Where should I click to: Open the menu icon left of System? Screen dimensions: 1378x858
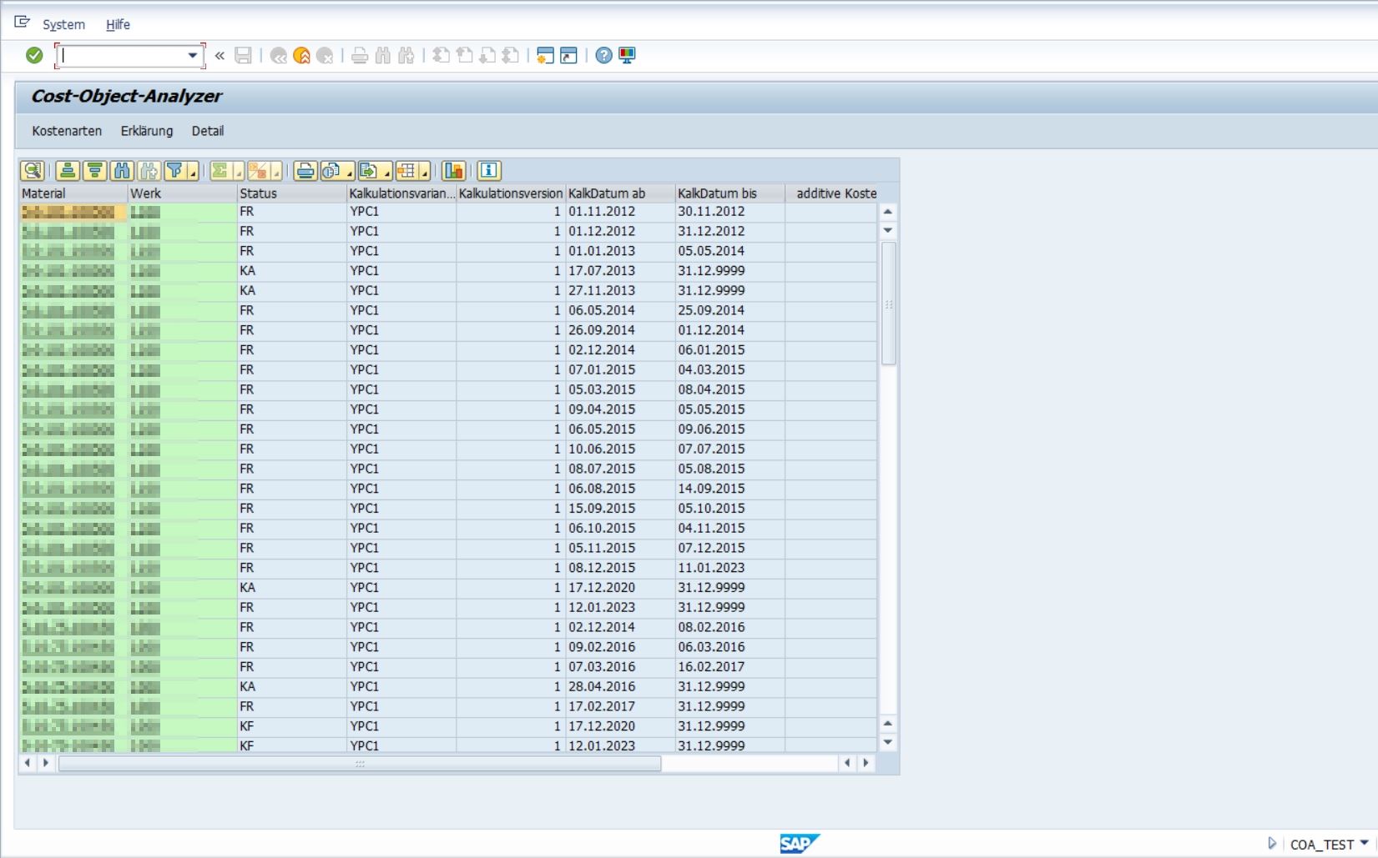point(22,23)
